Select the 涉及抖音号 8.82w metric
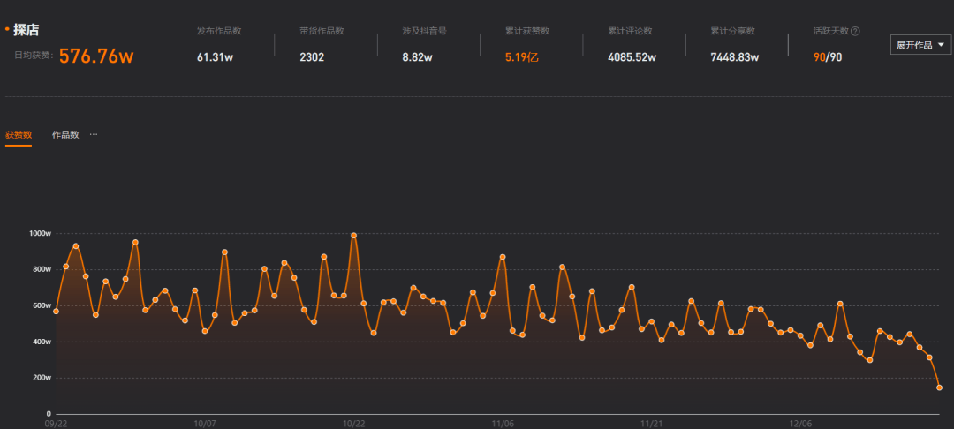 pos(416,57)
